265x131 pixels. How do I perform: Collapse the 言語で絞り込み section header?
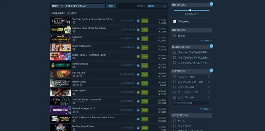point(191,30)
